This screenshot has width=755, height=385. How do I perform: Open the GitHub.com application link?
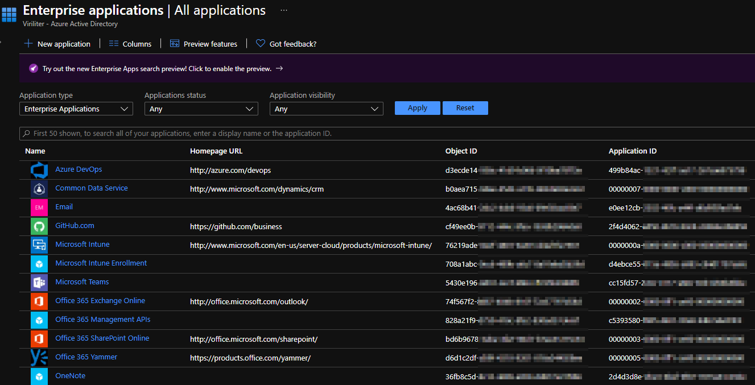75,226
